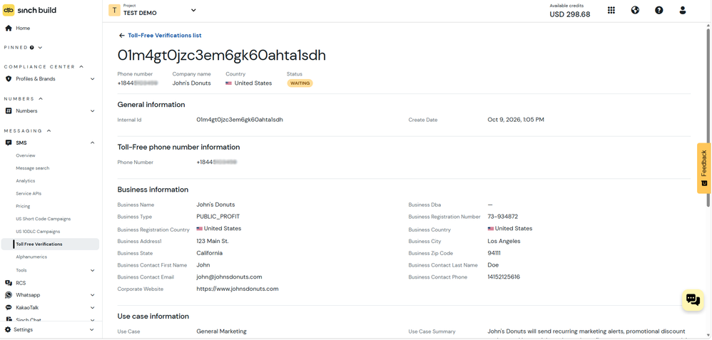This screenshot has width=712, height=340.
Task: Open the chat support widget
Action: pos(693,300)
